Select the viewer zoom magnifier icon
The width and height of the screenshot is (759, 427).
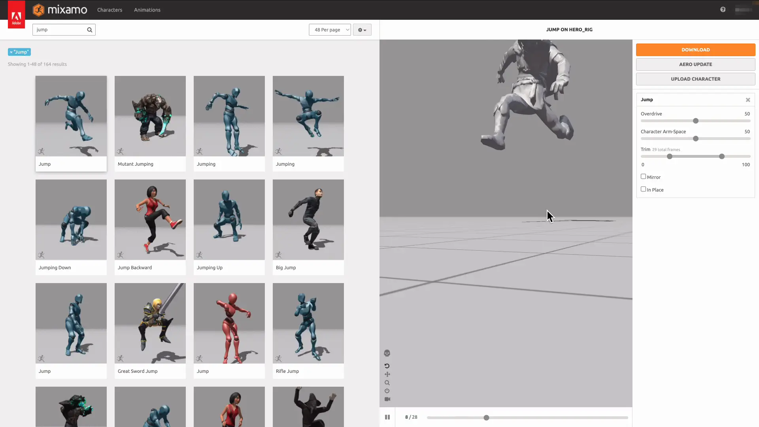tap(387, 383)
